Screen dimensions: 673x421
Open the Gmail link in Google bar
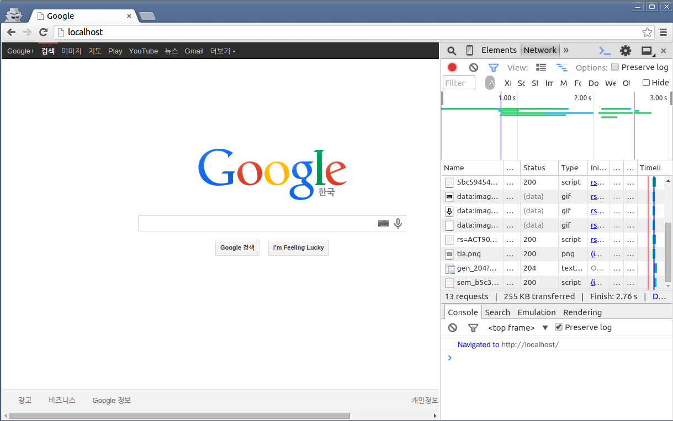194,51
